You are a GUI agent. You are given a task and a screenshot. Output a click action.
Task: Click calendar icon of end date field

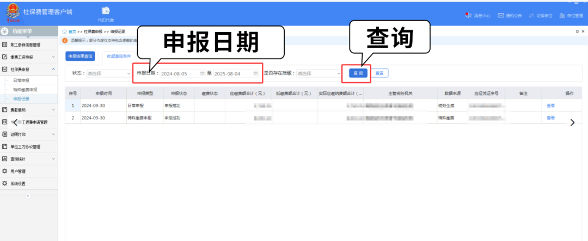255,73
